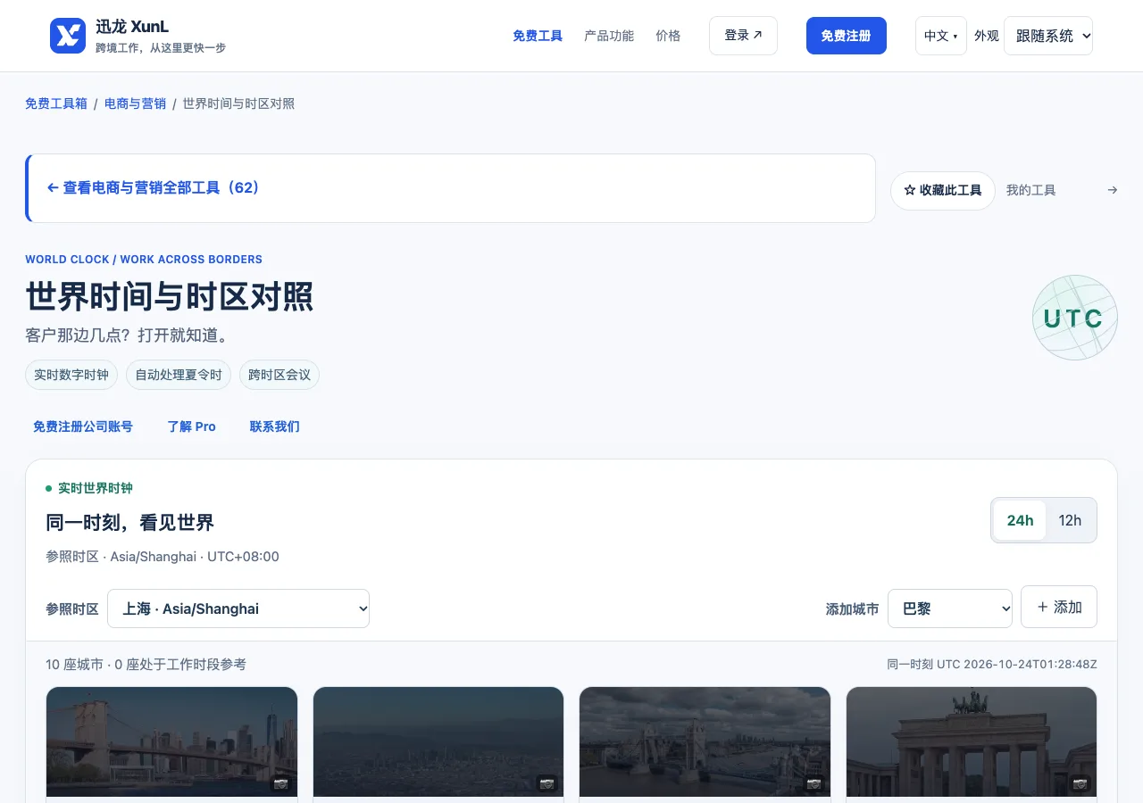1143x803 pixels.
Task: Open the Tower Bridge city card image
Action: [x=705, y=741]
